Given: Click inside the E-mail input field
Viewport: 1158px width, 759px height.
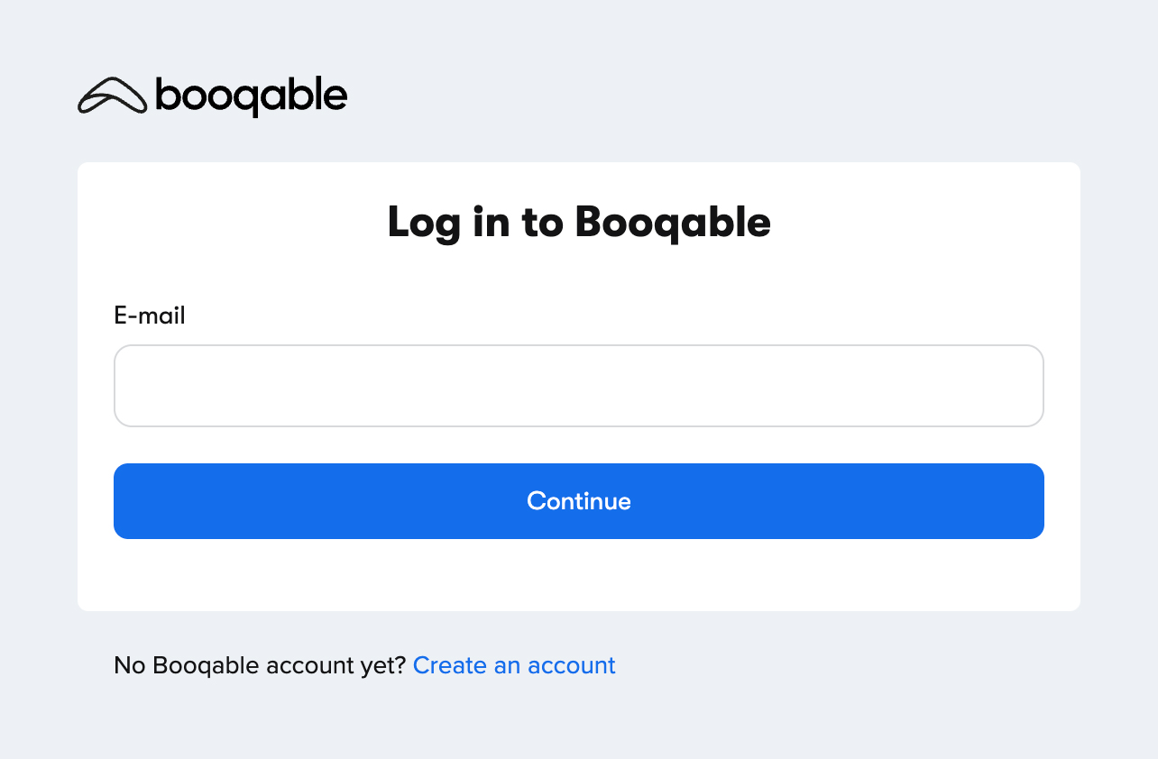Looking at the screenshot, I should (578, 385).
